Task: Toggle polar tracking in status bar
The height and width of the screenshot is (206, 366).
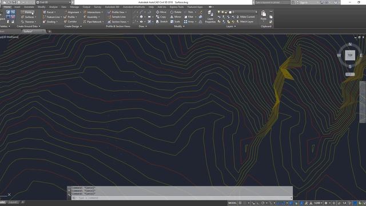Action: coord(263,203)
